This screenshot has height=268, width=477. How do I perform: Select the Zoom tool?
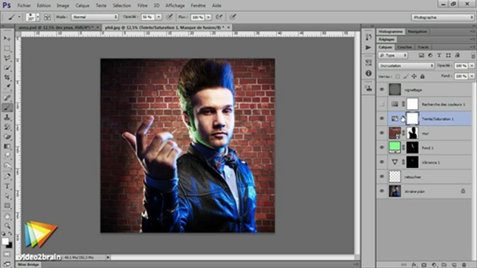click(x=7, y=226)
